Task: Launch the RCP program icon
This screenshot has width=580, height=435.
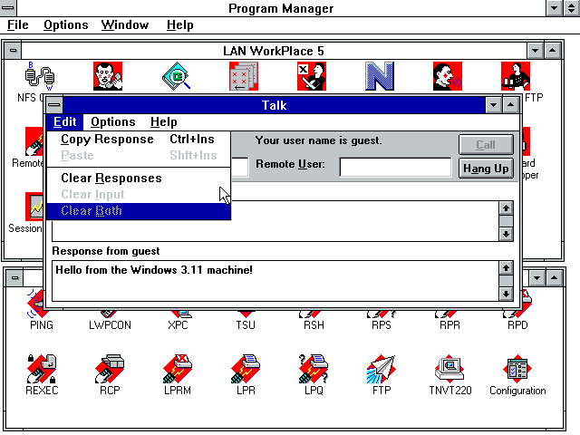Action: 110,369
